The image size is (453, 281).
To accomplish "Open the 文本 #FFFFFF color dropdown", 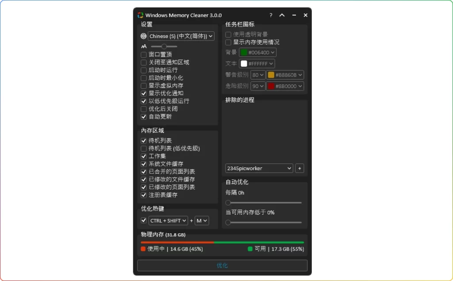I will pos(257,64).
